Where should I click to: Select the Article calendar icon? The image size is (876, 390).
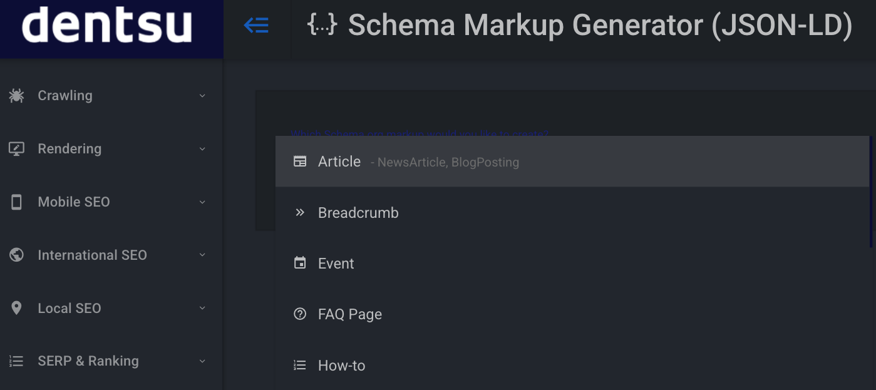coord(300,161)
